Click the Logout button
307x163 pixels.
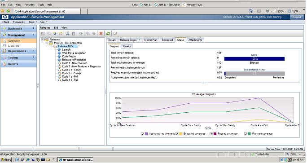[x=297, y=17]
